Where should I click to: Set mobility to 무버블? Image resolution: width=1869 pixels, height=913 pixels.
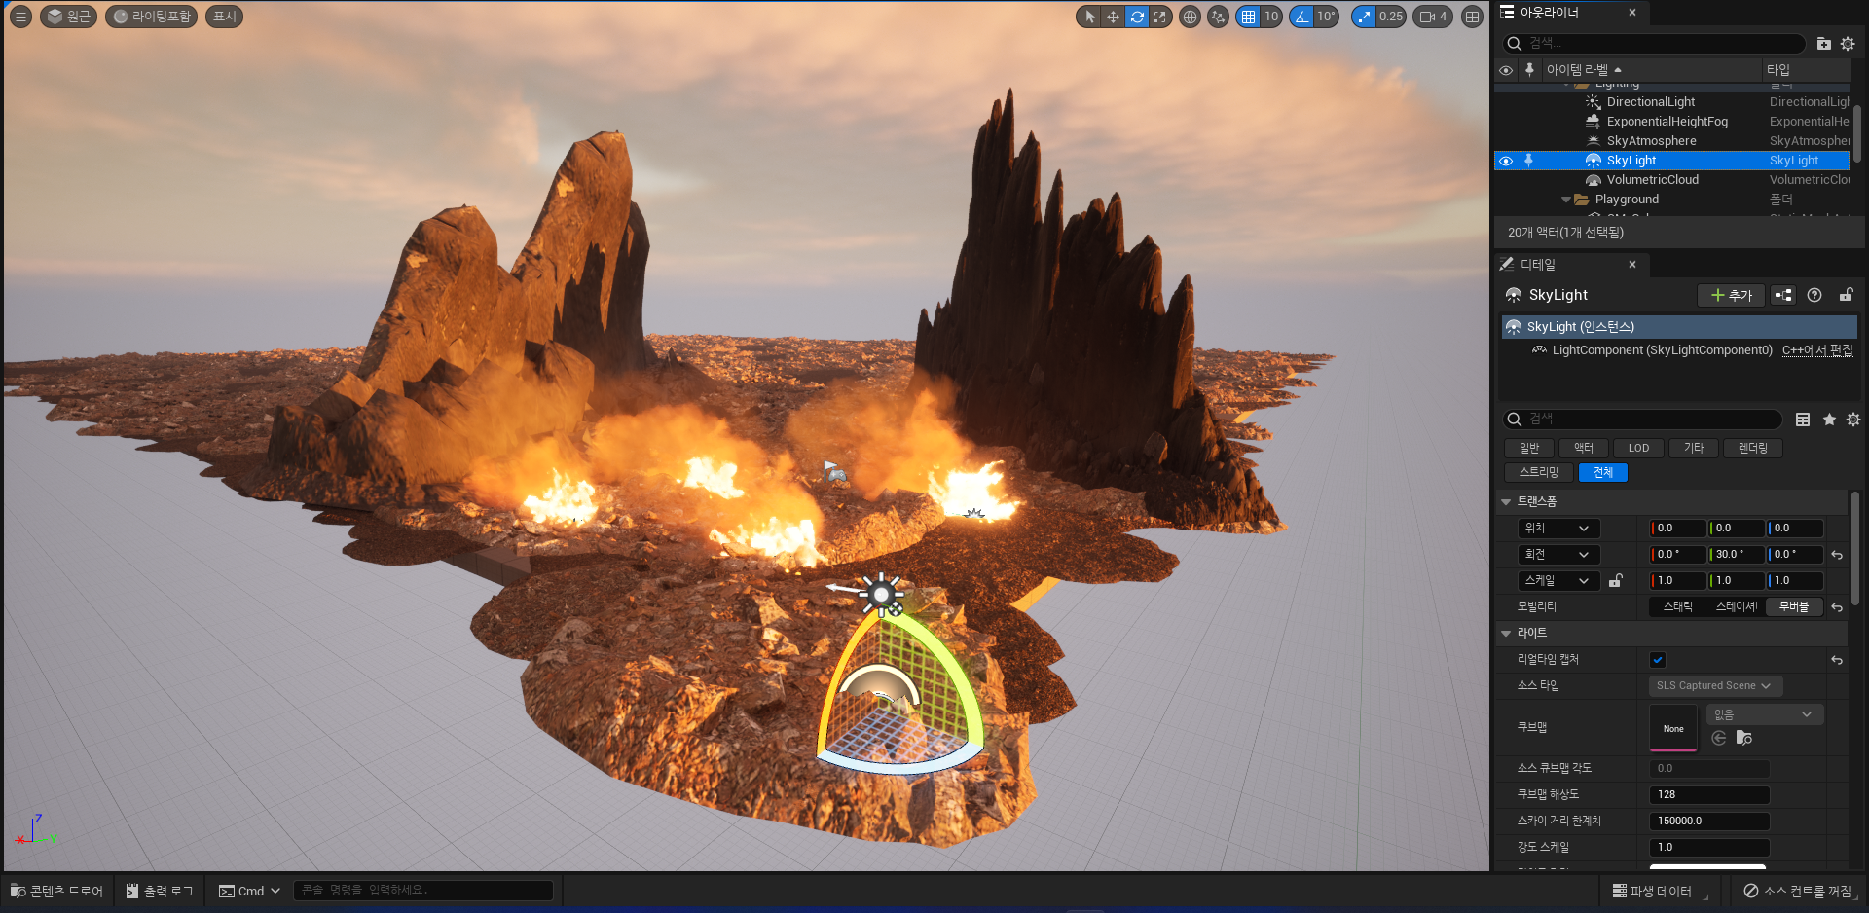point(1794,607)
